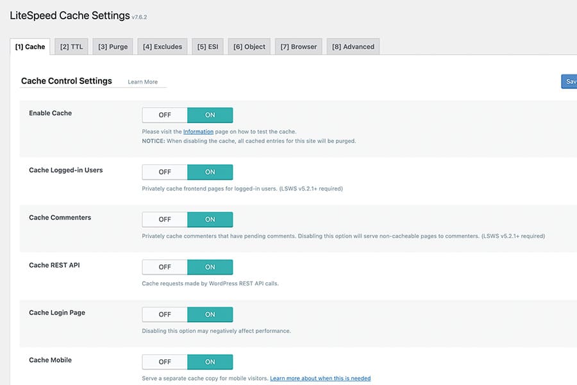
Task: Switch to the [2] TTL tab
Action: point(71,46)
